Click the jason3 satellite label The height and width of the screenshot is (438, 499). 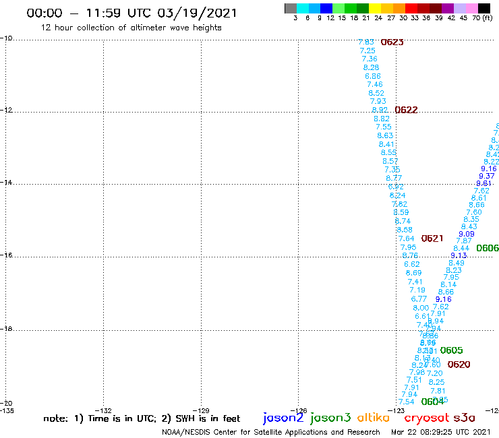click(330, 418)
